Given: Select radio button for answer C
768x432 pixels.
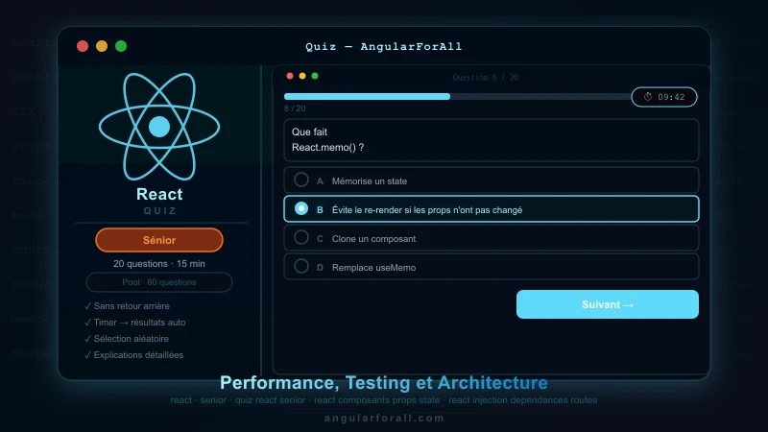Looking at the screenshot, I should point(301,237).
